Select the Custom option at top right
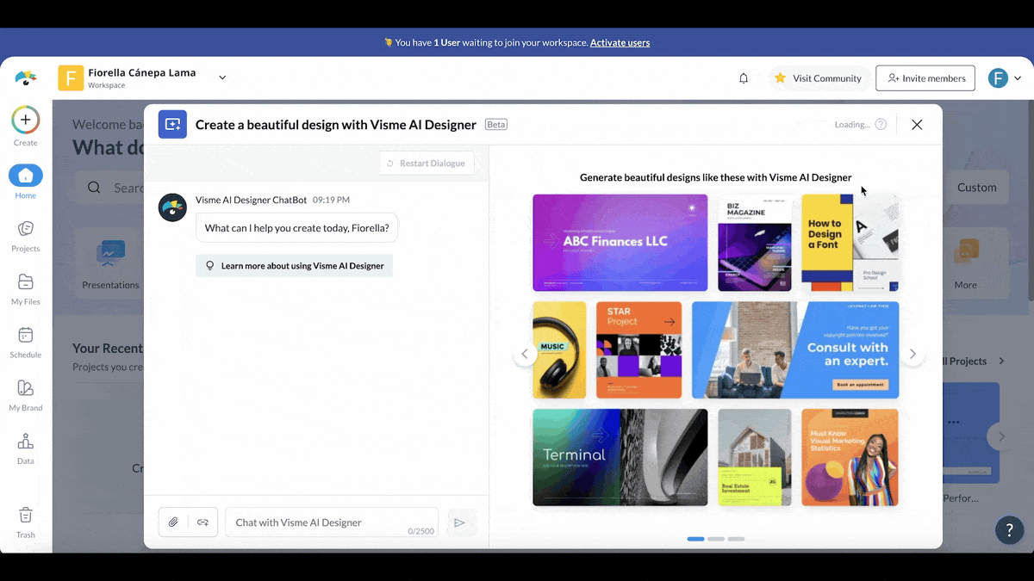This screenshot has height=581, width=1034. pos(976,187)
